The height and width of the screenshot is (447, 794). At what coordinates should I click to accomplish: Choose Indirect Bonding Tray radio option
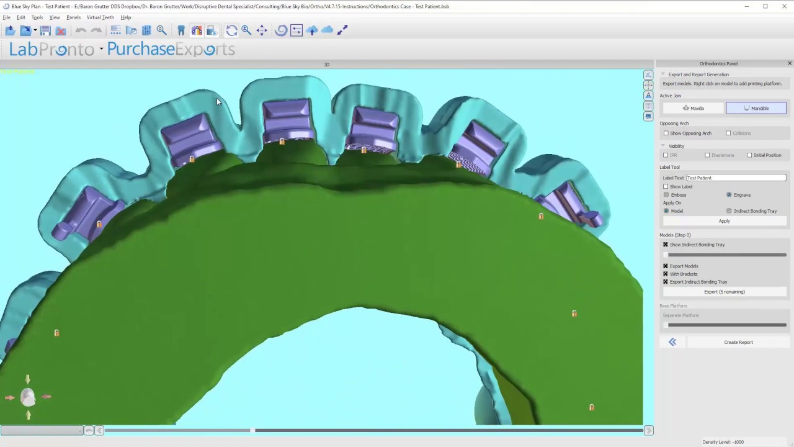coord(729,211)
